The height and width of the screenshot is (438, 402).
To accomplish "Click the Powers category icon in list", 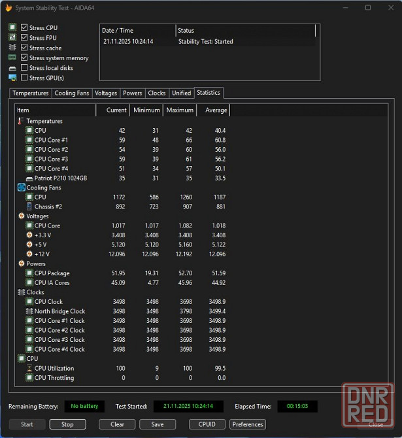I will (21, 263).
